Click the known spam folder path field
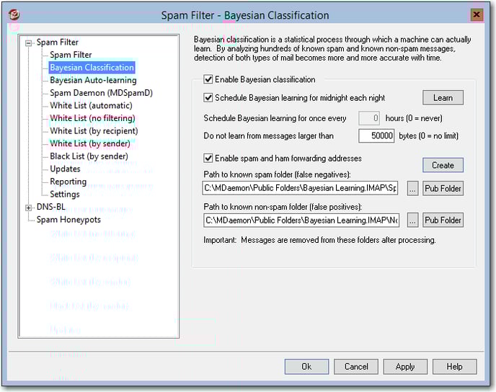Viewport: 496px width, 392px height. point(300,188)
